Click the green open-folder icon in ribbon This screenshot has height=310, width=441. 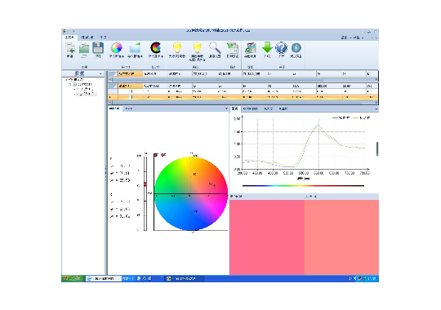[83, 48]
